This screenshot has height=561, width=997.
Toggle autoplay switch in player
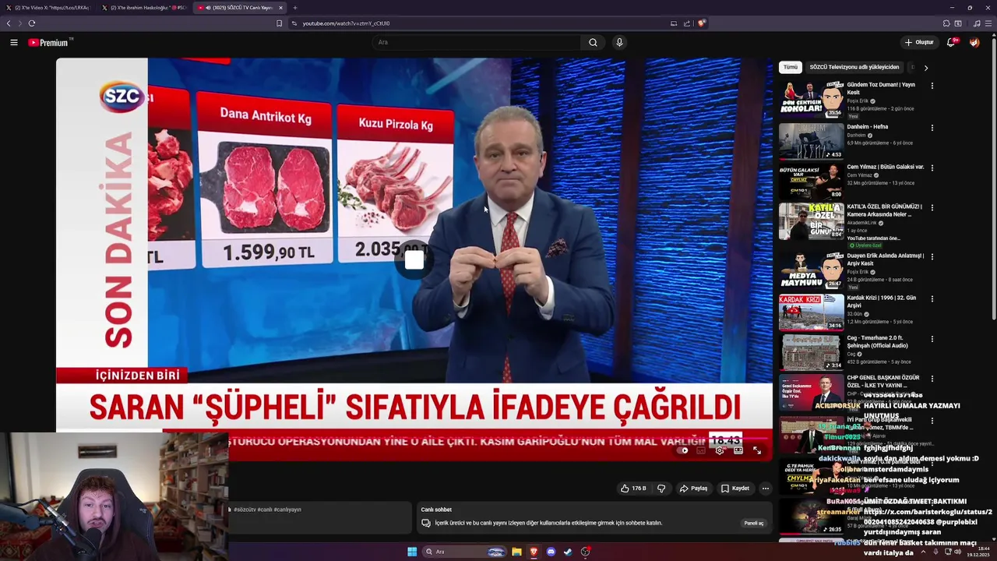tap(683, 450)
